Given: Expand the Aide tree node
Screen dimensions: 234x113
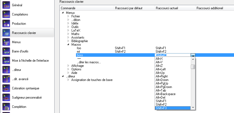Looking at the screenshot, I should pos(68,73).
